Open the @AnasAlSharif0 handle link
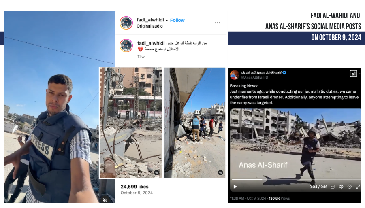Screen dimensions: 365x208 [254, 77]
